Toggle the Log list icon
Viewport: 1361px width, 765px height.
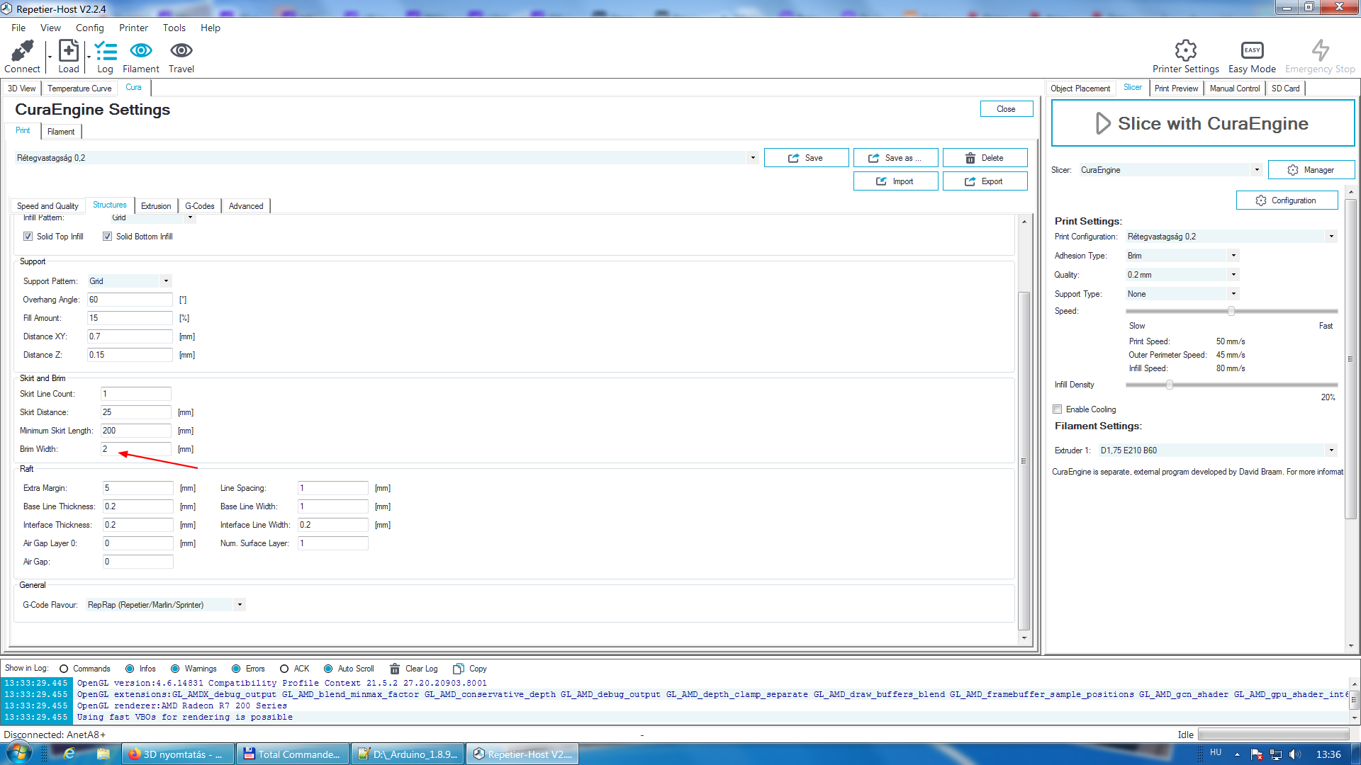coord(105,51)
